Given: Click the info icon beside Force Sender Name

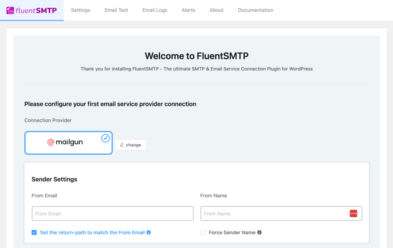Looking at the screenshot, I should coord(259,232).
